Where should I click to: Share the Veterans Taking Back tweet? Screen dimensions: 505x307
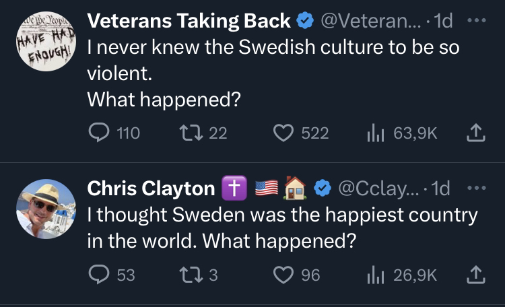[475, 133]
